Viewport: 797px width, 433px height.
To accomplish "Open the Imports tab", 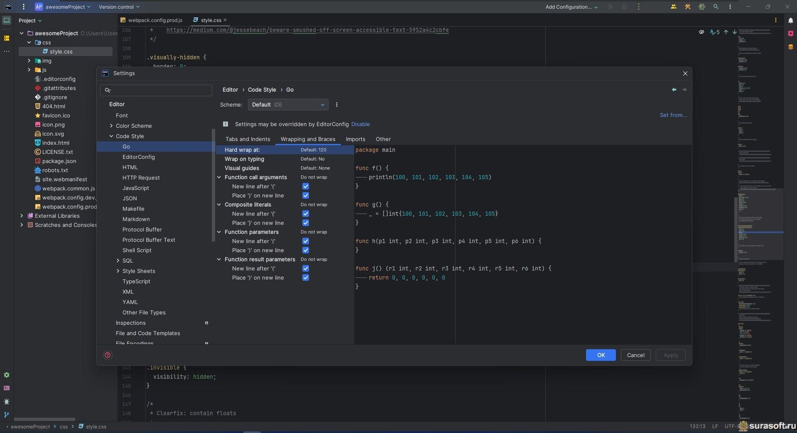I will [355, 139].
